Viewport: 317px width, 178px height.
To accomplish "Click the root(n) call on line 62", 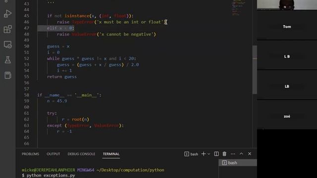I will point(80,119).
